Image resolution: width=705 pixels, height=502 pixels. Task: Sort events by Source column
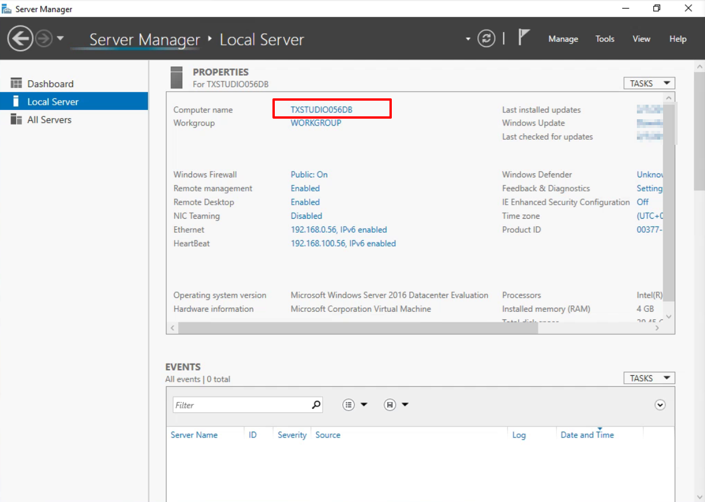328,435
